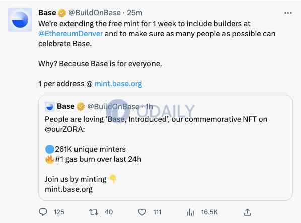Open the Base profile avatar
Screen dimensions: 301x223
pyautogui.click(x=20, y=20)
